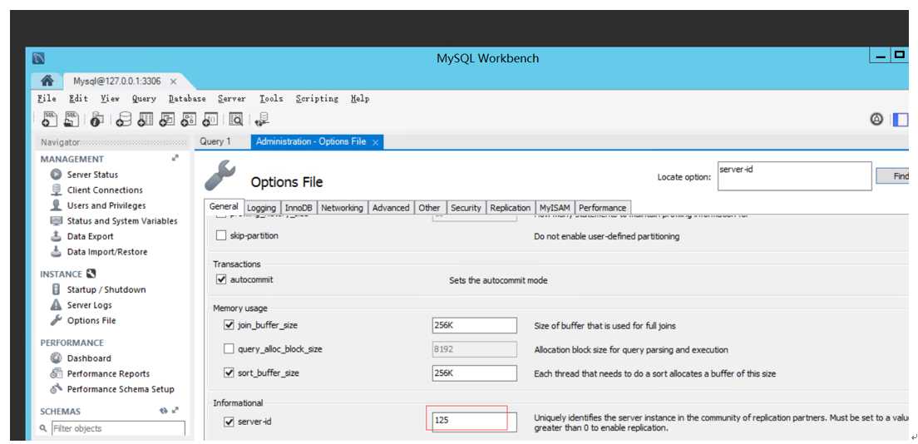Open an SQL script file from toolbar

(x=71, y=120)
